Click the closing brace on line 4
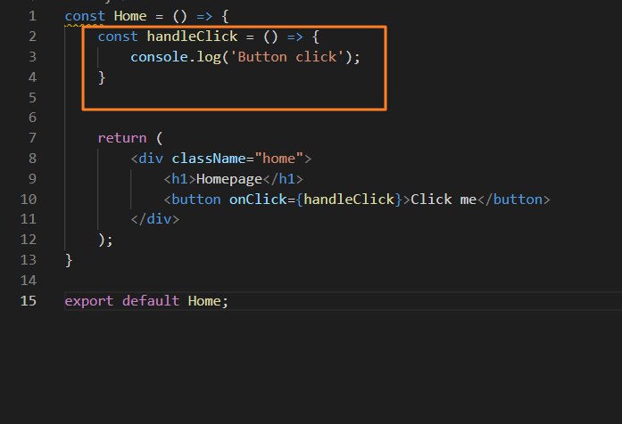This screenshot has height=424, width=622. tap(102, 77)
